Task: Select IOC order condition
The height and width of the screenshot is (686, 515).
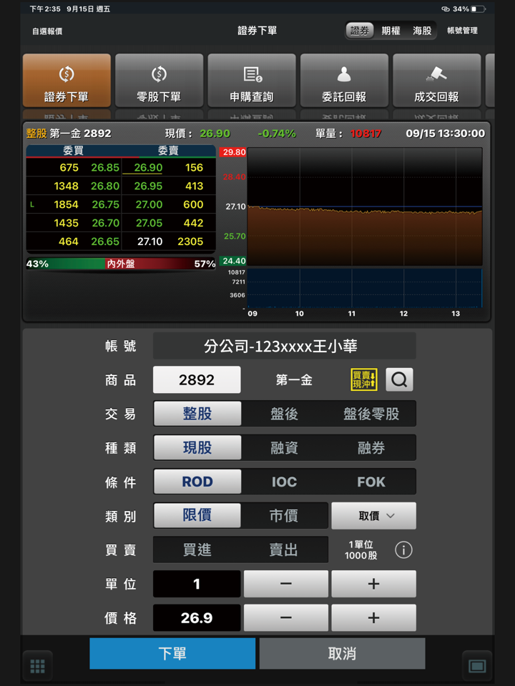Action: tap(284, 482)
